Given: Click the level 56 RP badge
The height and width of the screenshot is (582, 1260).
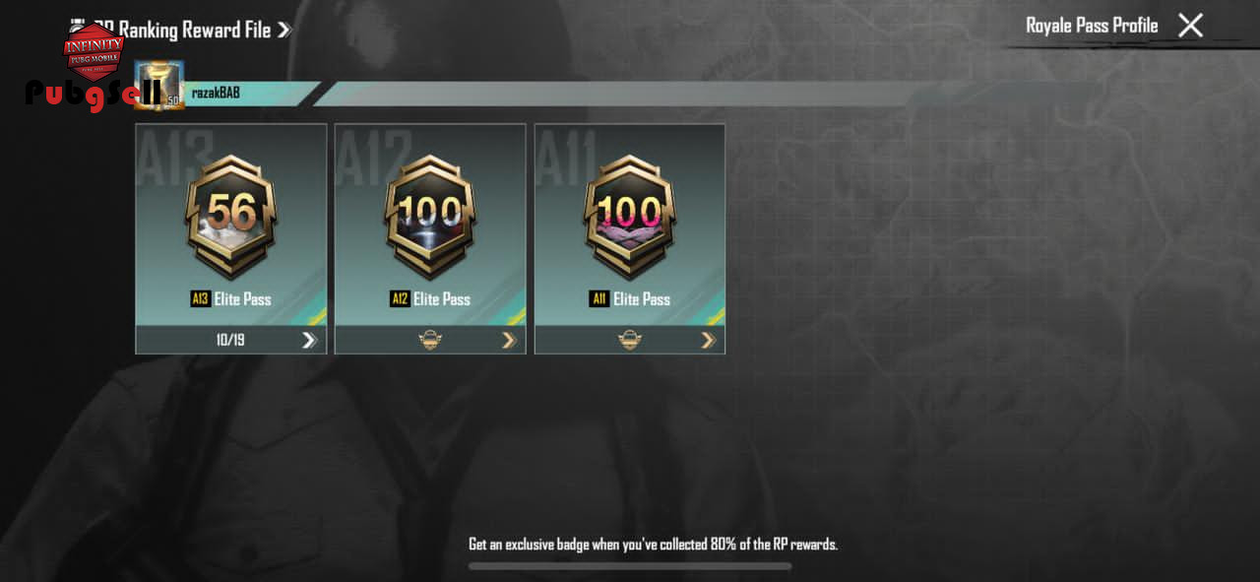Looking at the screenshot, I should pyautogui.click(x=231, y=217).
